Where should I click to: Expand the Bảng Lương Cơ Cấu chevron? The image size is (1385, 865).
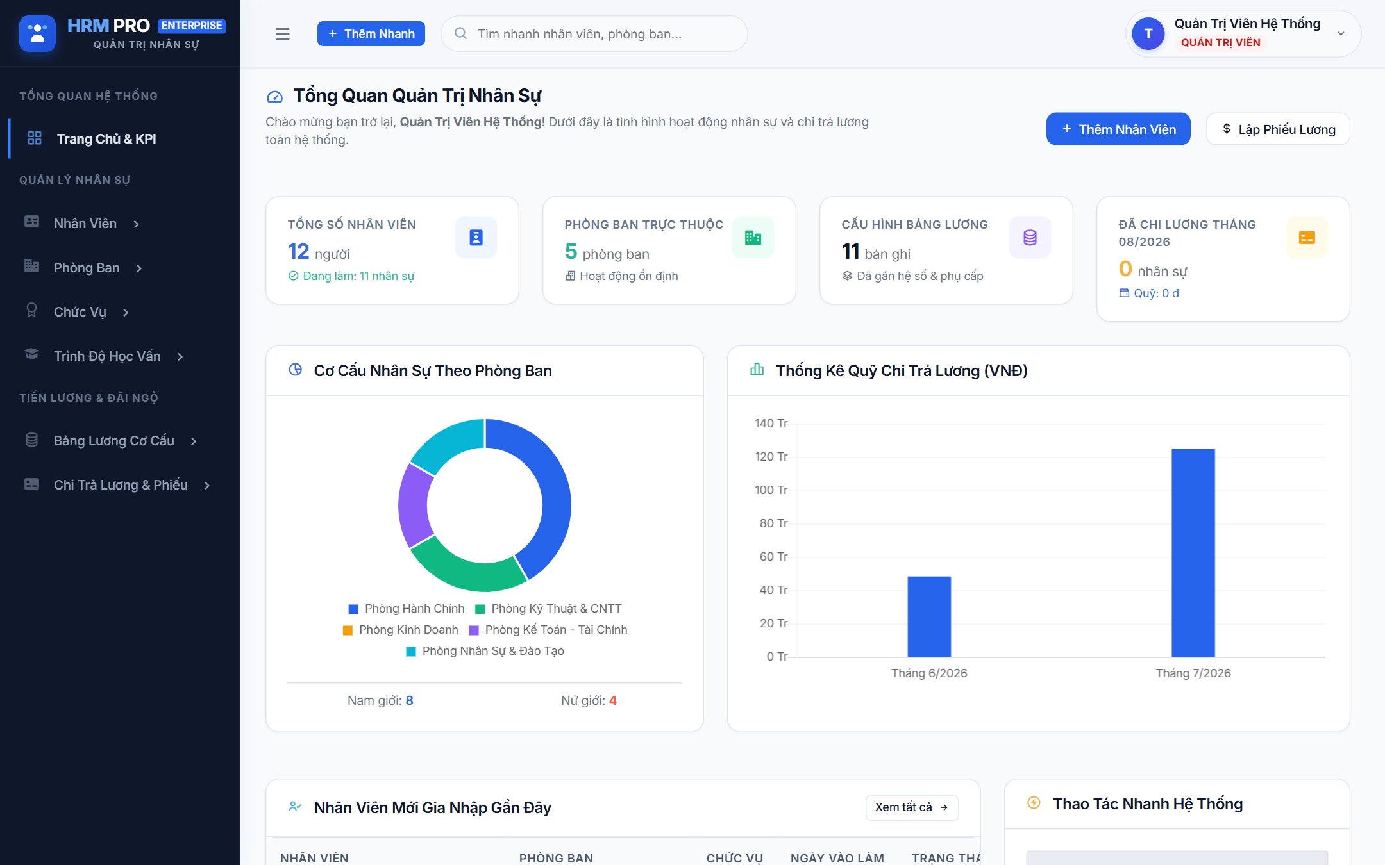(194, 441)
